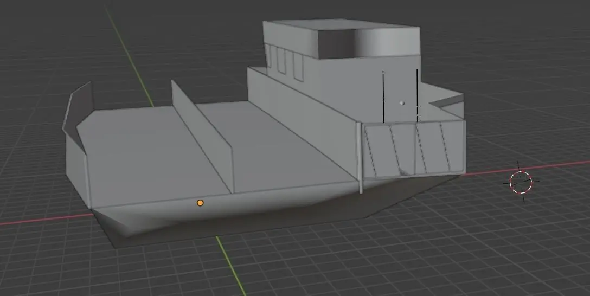
Task: Click the orange object origin dot
Action: (x=200, y=203)
